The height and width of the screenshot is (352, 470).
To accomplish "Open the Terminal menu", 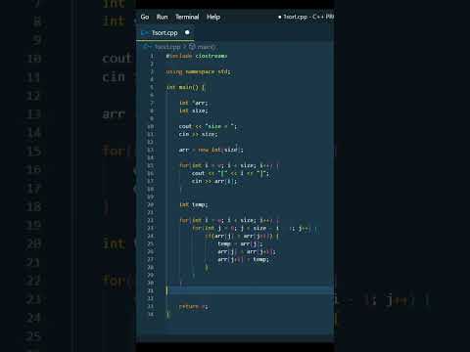I will pyautogui.click(x=187, y=17).
